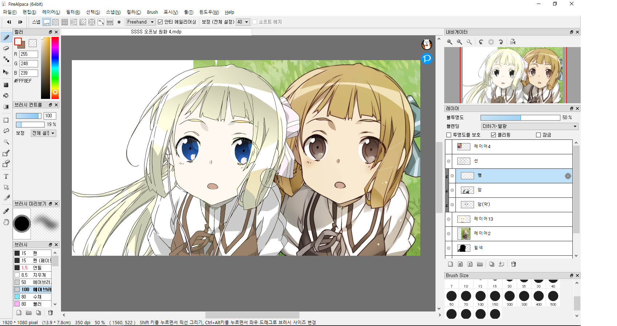Activate the Hand pan tool

[x=6, y=222]
